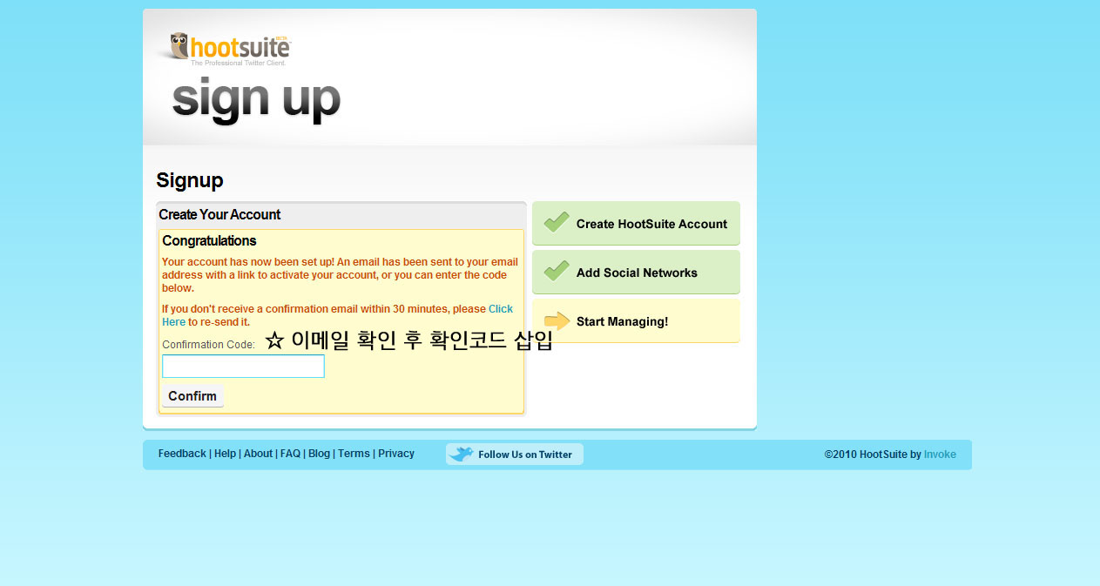Select the Create HootSuite Account step
This screenshot has height=586, width=1100.
[x=636, y=224]
